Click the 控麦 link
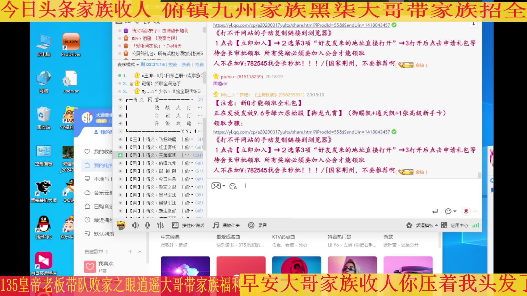 (x=173, y=64)
